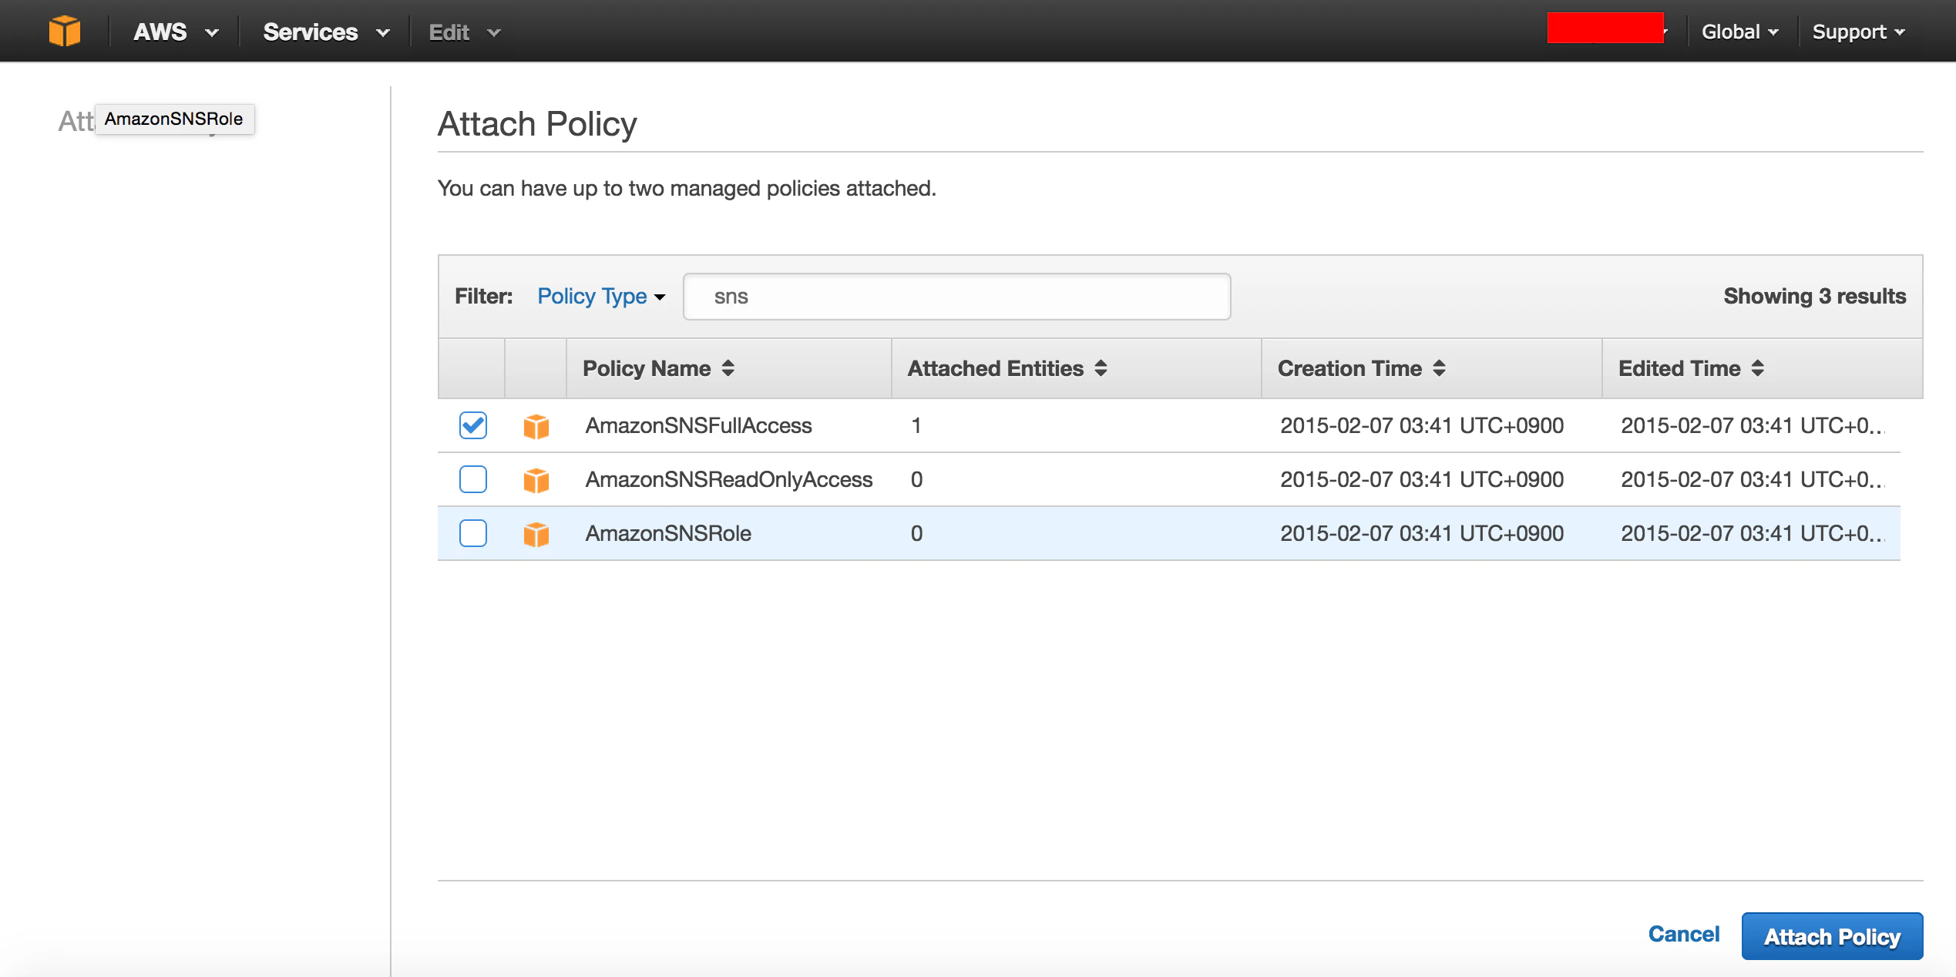Open the Edit dropdown menu
This screenshot has width=1956, height=977.
click(465, 32)
